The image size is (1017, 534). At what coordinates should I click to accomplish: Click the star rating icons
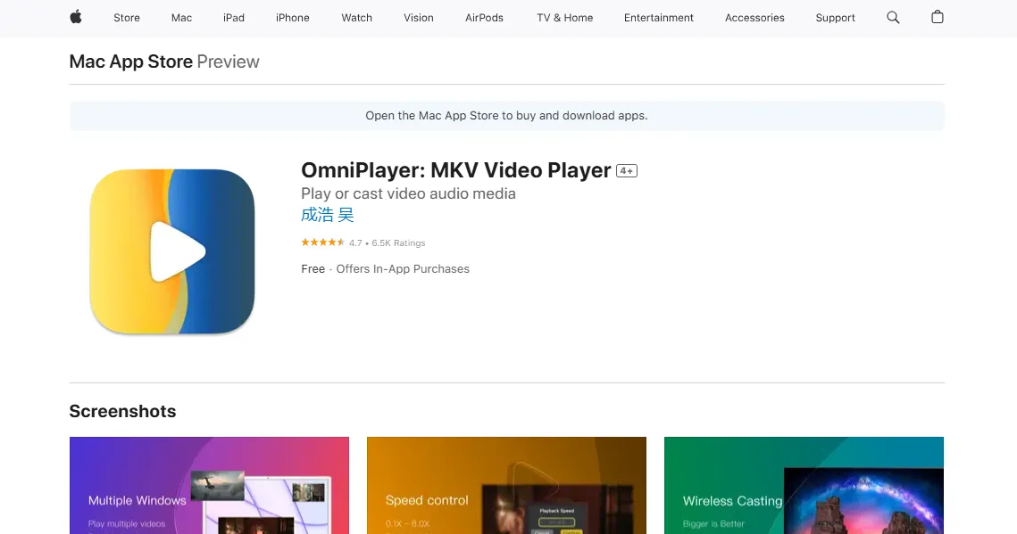(x=322, y=242)
